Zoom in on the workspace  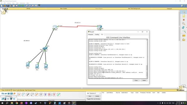coord(27,6)
